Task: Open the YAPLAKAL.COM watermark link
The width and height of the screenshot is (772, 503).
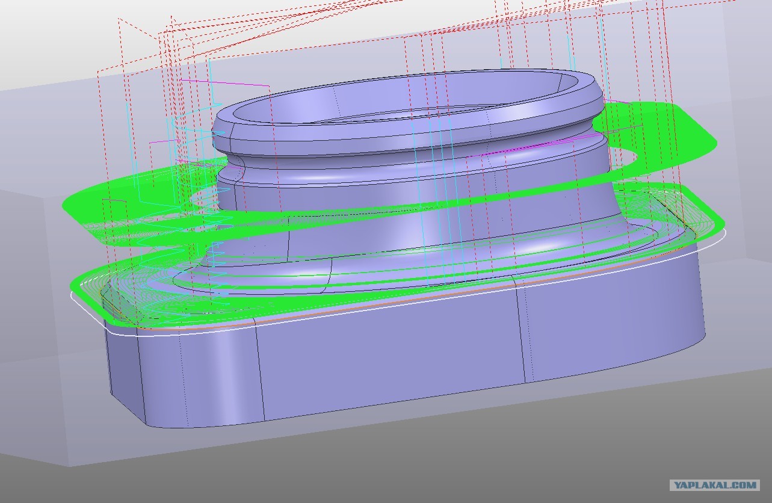Action: pos(714,485)
